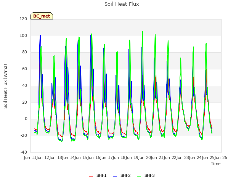
Task: Click the Jun 25 x-axis tick label
Action: [209, 157]
